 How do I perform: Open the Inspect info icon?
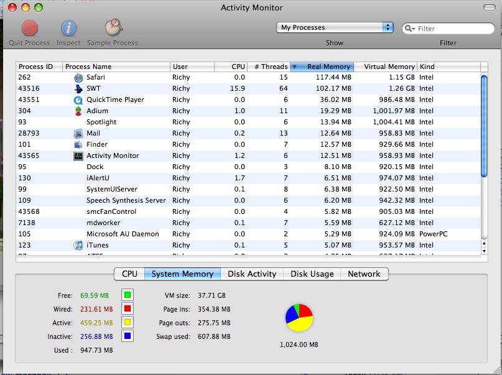(69, 29)
